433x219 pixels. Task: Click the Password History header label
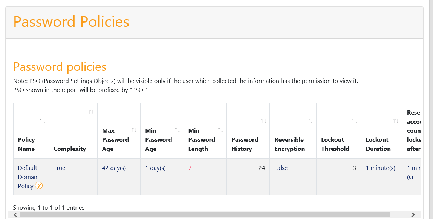245,144
